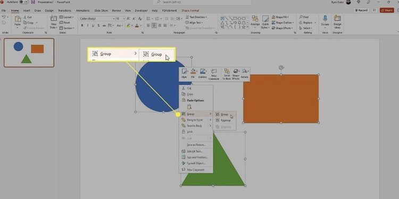Switch to the Insert tab
The height and width of the screenshot is (199, 399).
pos(27,11)
